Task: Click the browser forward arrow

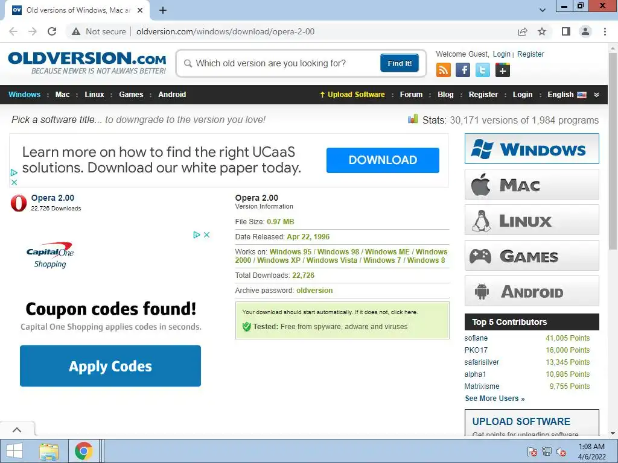Action: (x=33, y=31)
